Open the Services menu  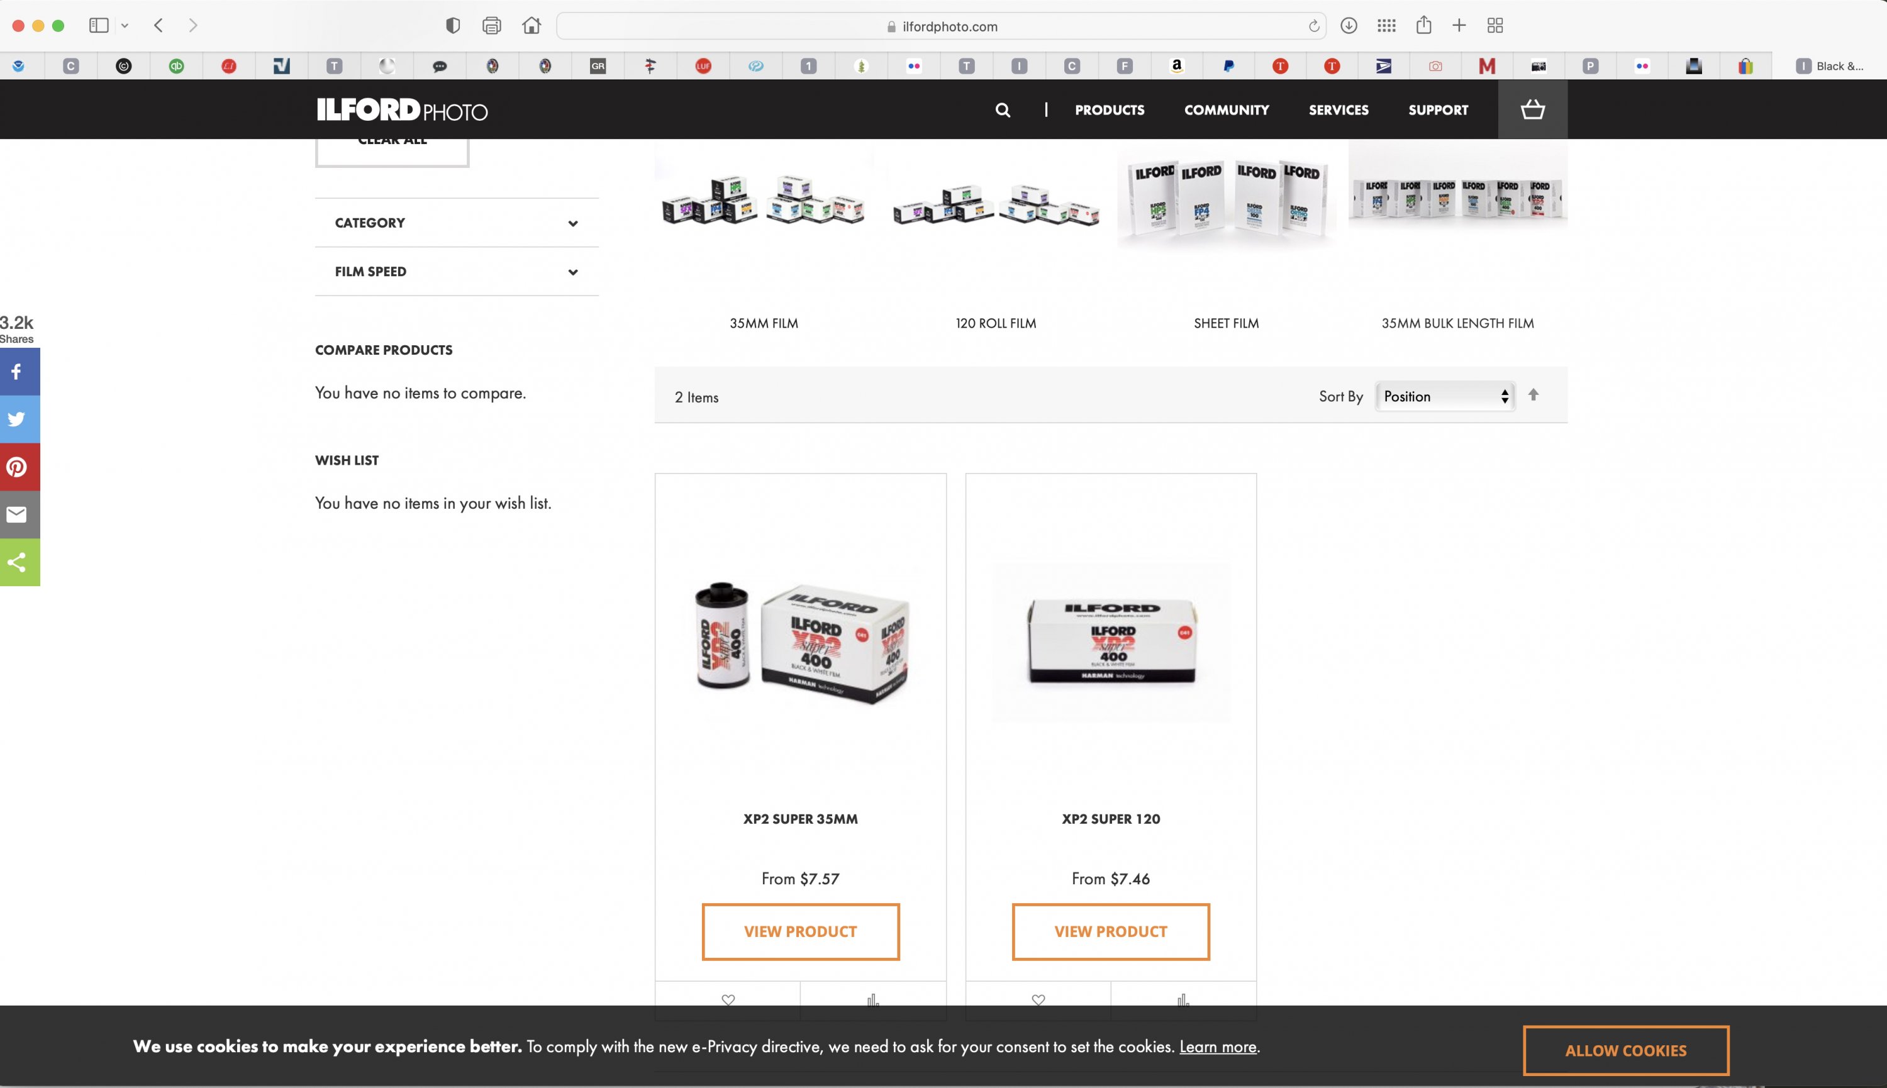click(1339, 110)
